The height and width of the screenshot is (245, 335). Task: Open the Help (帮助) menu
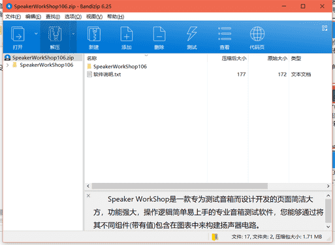tap(116, 17)
